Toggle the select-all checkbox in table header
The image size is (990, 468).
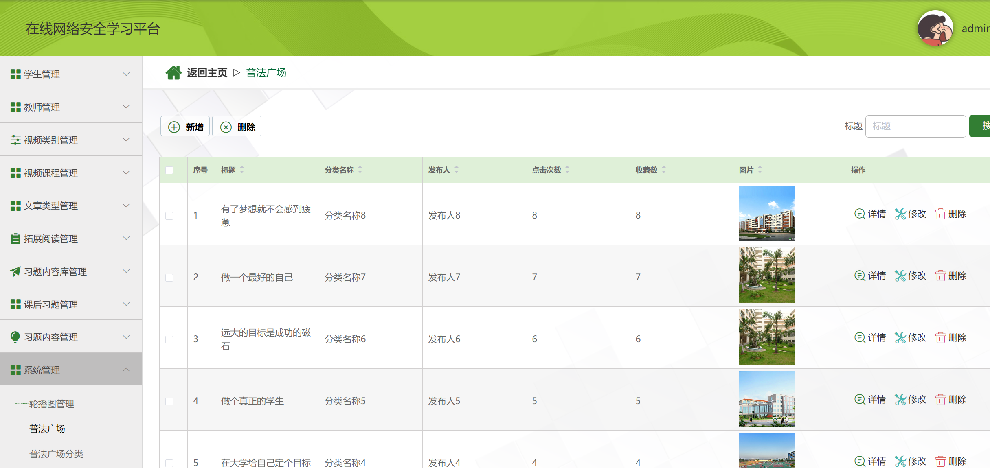pos(169,170)
